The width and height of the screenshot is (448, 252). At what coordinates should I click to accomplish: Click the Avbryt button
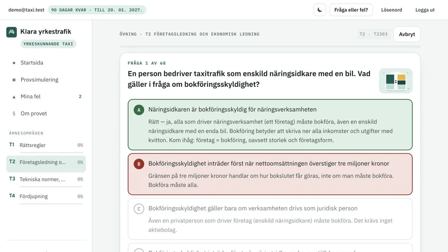coord(407,34)
